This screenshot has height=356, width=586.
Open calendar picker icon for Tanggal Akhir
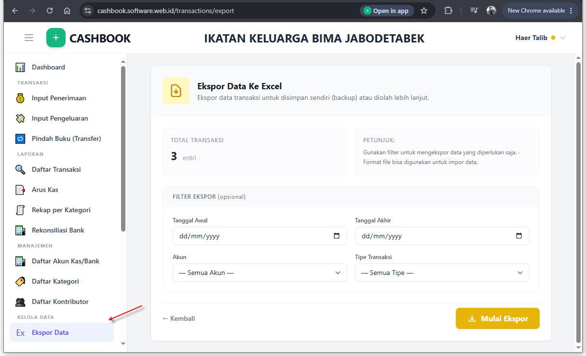pyautogui.click(x=519, y=236)
